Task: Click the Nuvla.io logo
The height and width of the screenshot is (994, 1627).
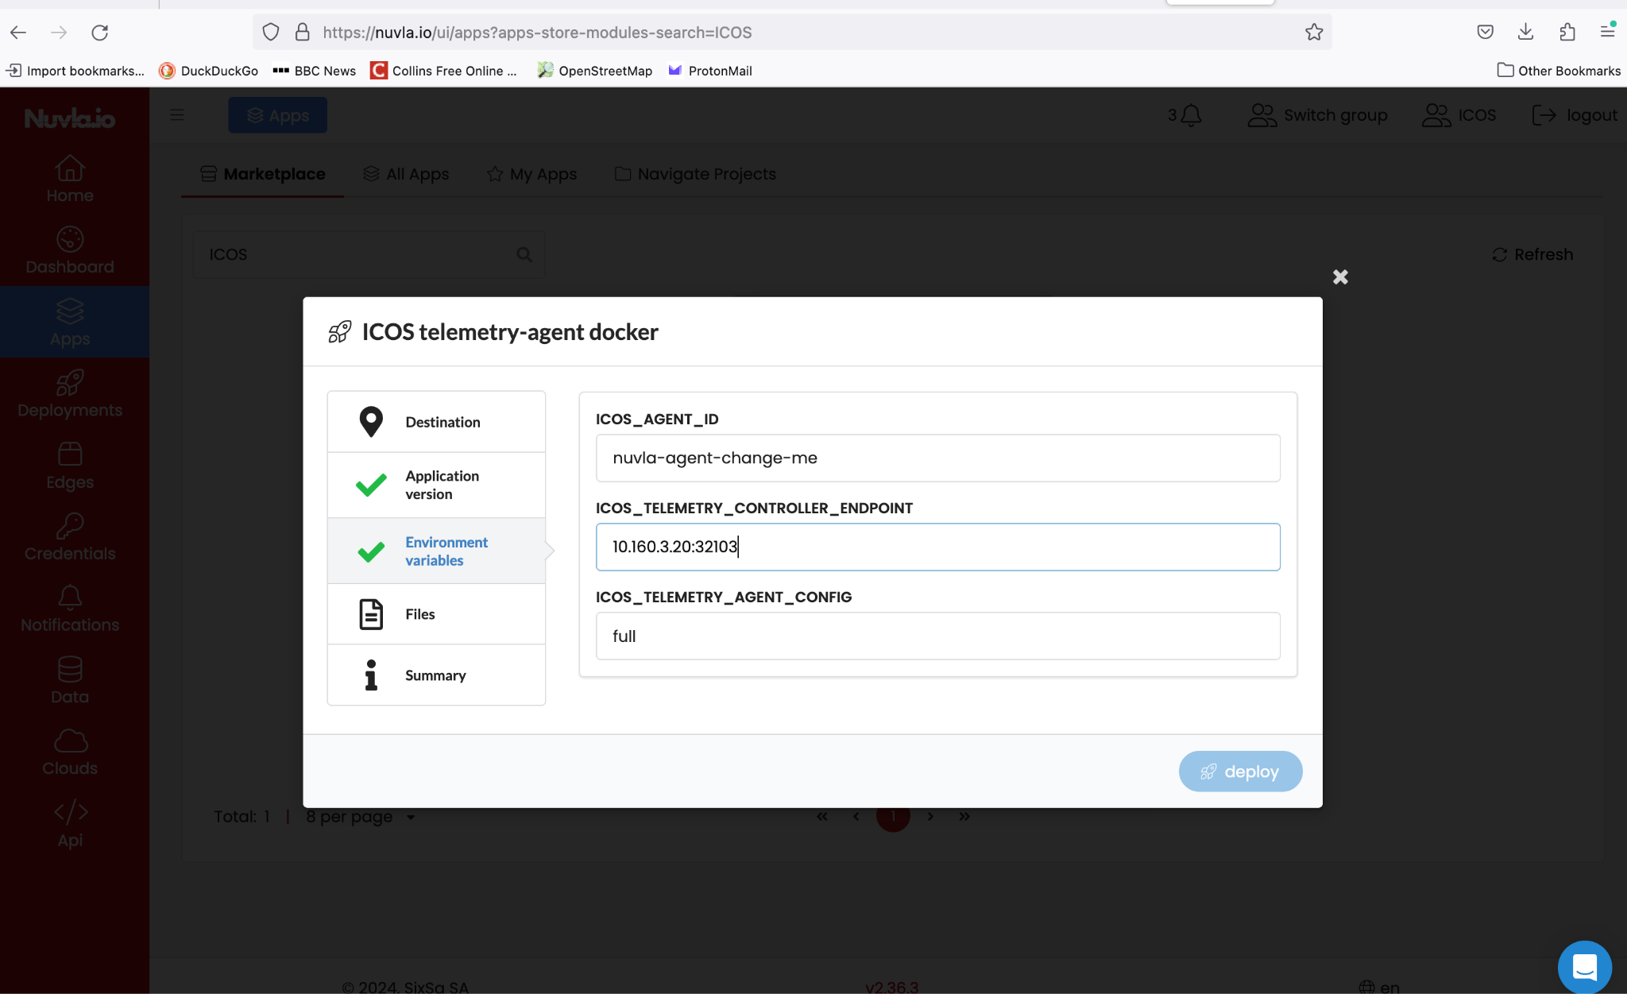Action: [70, 118]
